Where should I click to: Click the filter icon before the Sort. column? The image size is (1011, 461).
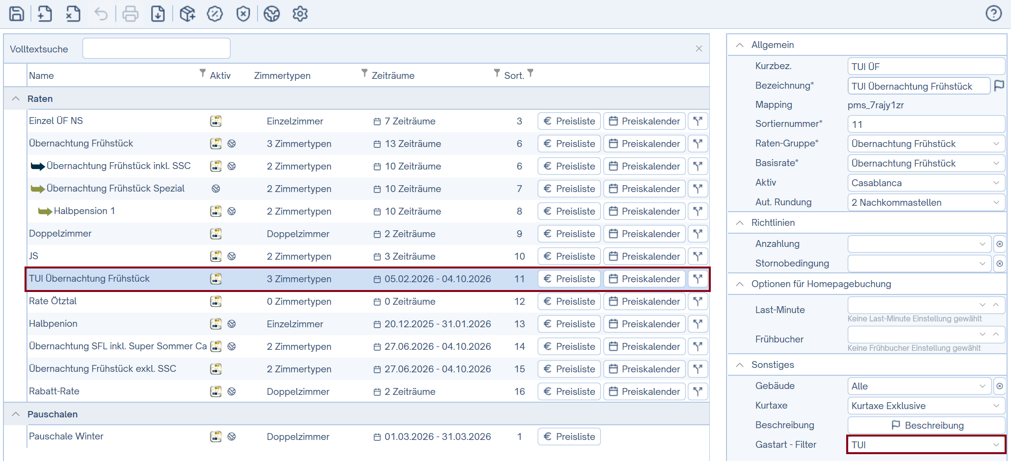click(497, 73)
